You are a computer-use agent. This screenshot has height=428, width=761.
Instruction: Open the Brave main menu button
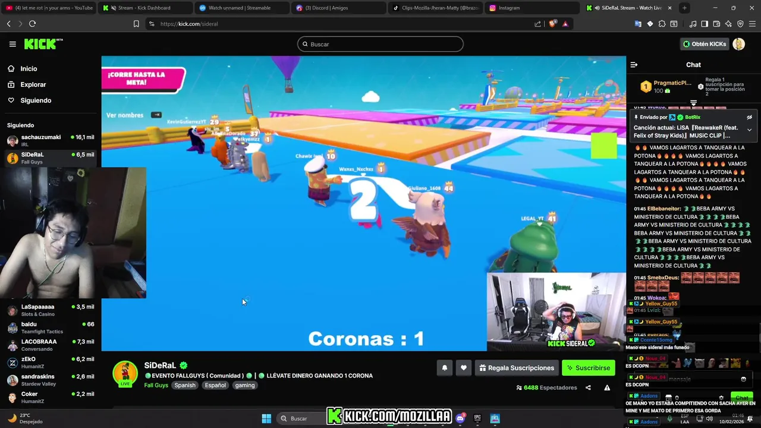(x=752, y=24)
